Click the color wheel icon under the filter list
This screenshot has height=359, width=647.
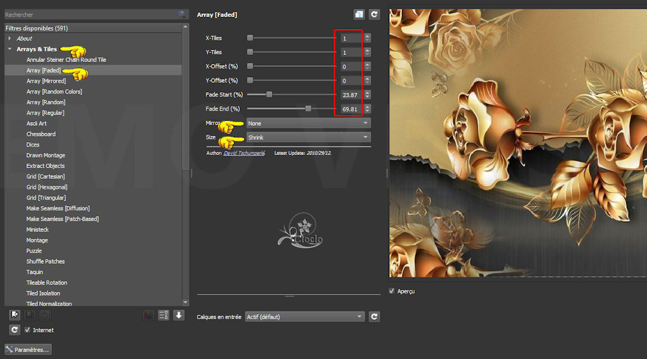point(148,315)
